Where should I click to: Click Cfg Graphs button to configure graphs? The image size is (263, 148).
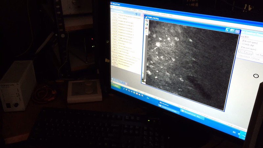point(115,58)
